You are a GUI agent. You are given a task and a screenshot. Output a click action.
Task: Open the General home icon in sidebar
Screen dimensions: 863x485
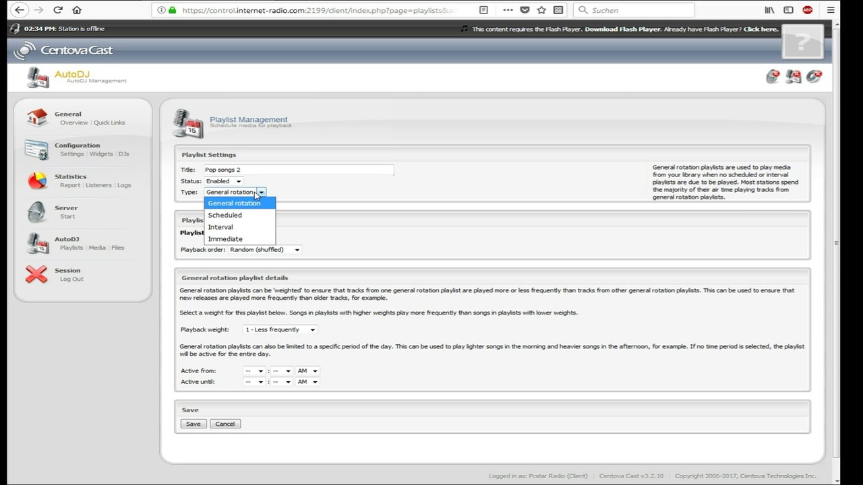[x=37, y=118]
